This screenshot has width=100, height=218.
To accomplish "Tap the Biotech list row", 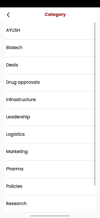I will [50, 48].
